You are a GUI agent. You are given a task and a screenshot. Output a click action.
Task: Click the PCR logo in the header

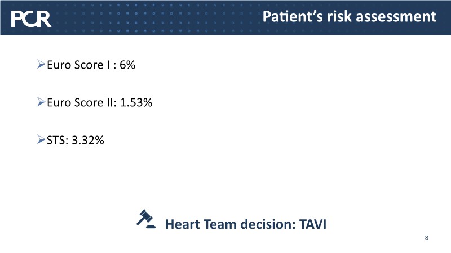coord(31,19)
